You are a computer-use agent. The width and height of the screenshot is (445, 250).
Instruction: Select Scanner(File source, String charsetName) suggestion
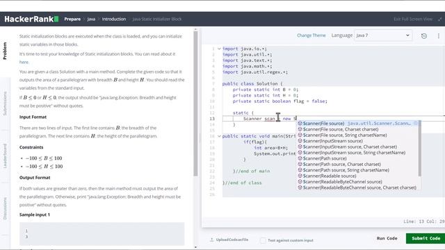pyautogui.click(x=358, y=135)
